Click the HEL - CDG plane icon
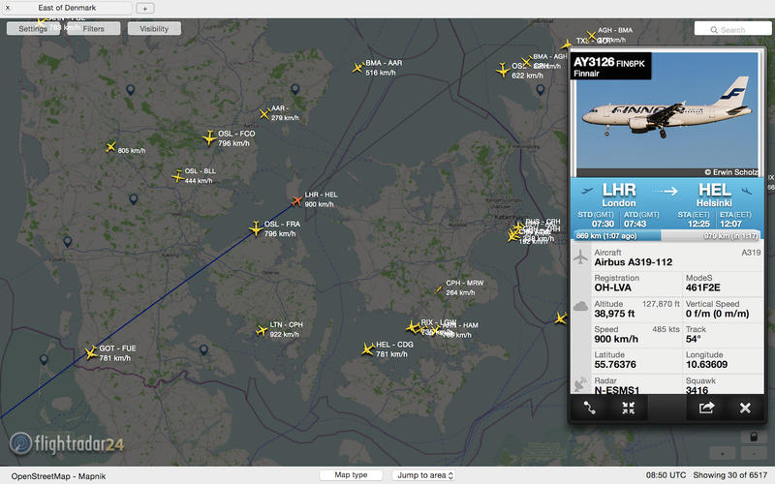This screenshot has height=484, width=775. pos(367,349)
